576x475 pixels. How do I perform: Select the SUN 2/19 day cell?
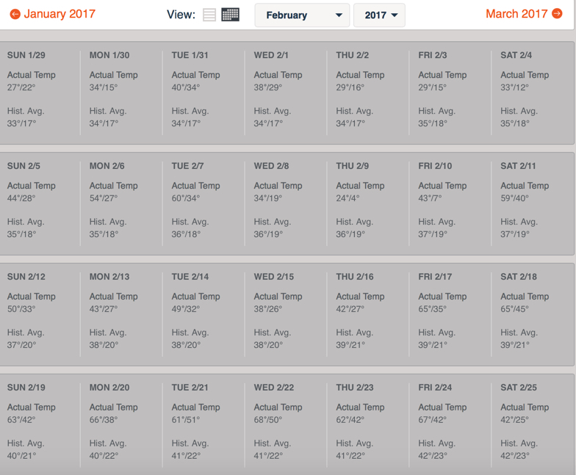click(40, 424)
